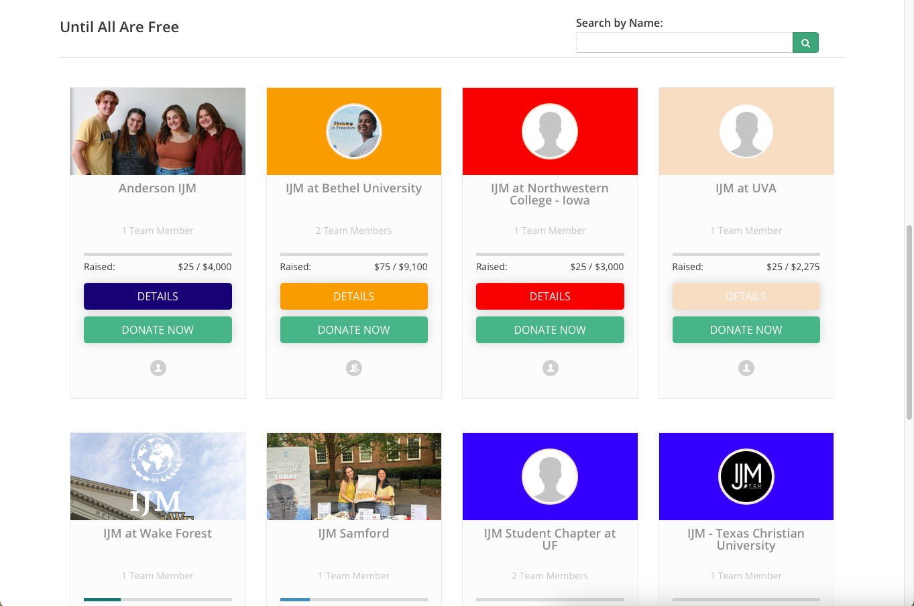Open IJM - Texas Christian University title
The height and width of the screenshot is (606, 914).
tap(746, 540)
